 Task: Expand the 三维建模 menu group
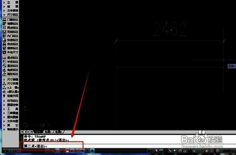coord(10,113)
